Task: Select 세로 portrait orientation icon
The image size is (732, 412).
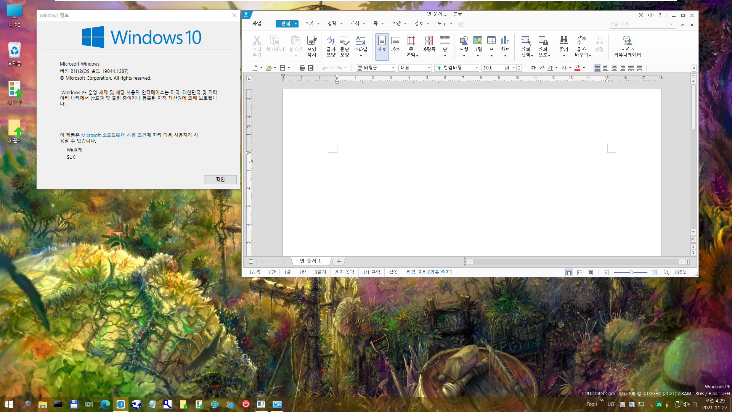Action: pos(382,46)
